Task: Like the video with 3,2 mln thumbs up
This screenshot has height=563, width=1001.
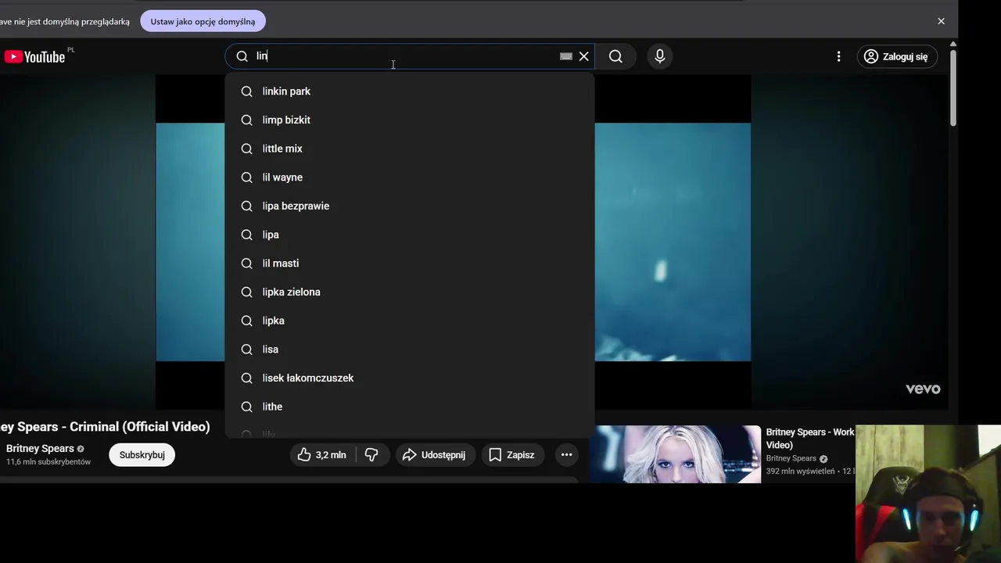Action: click(321, 454)
